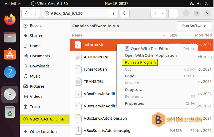
Task: Open Activities overview
Action: (13, 3)
